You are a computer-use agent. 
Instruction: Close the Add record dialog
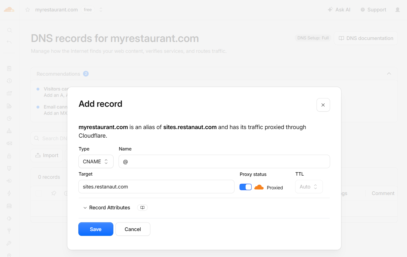323,105
